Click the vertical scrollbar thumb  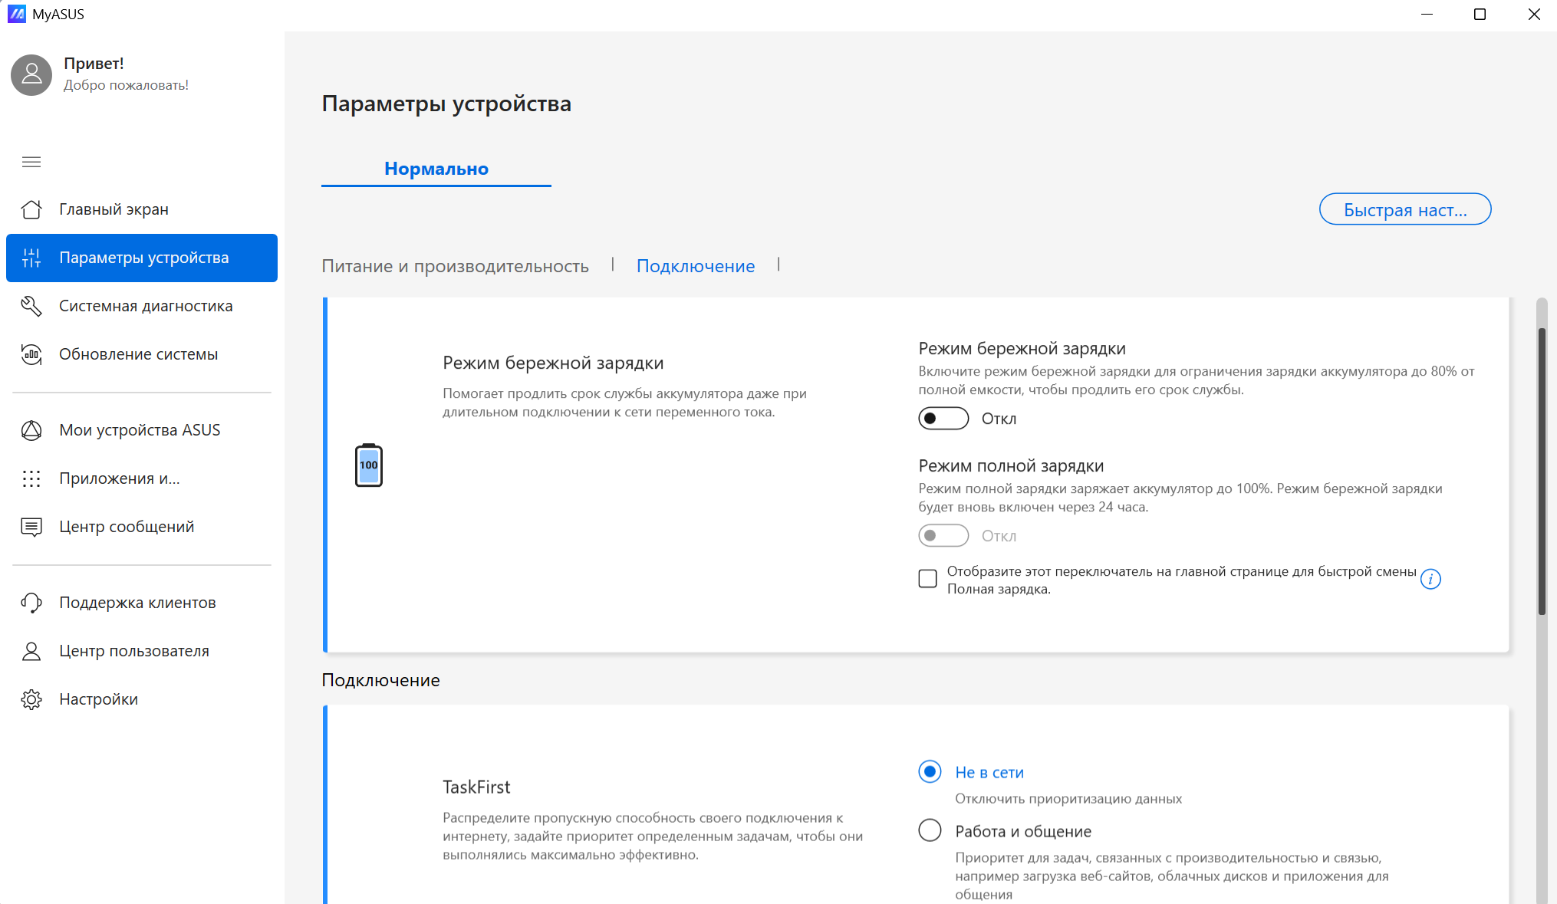coord(1542,472)
